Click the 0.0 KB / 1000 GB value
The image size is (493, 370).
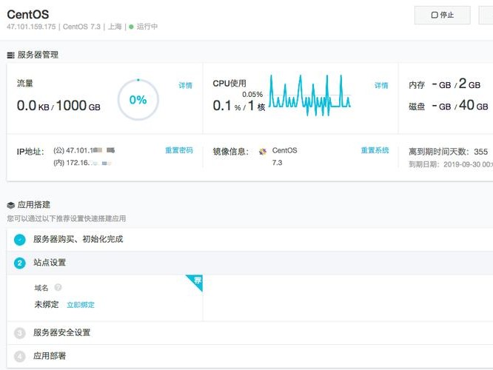58,106
